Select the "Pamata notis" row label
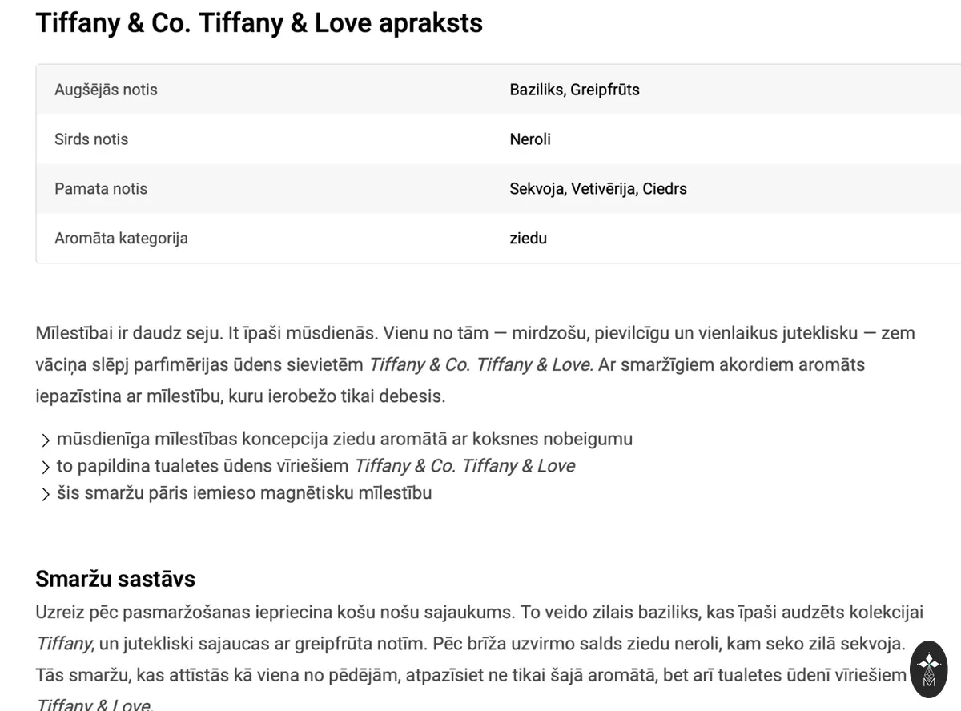This screenshot has height=711, width=961. point(101,189)
